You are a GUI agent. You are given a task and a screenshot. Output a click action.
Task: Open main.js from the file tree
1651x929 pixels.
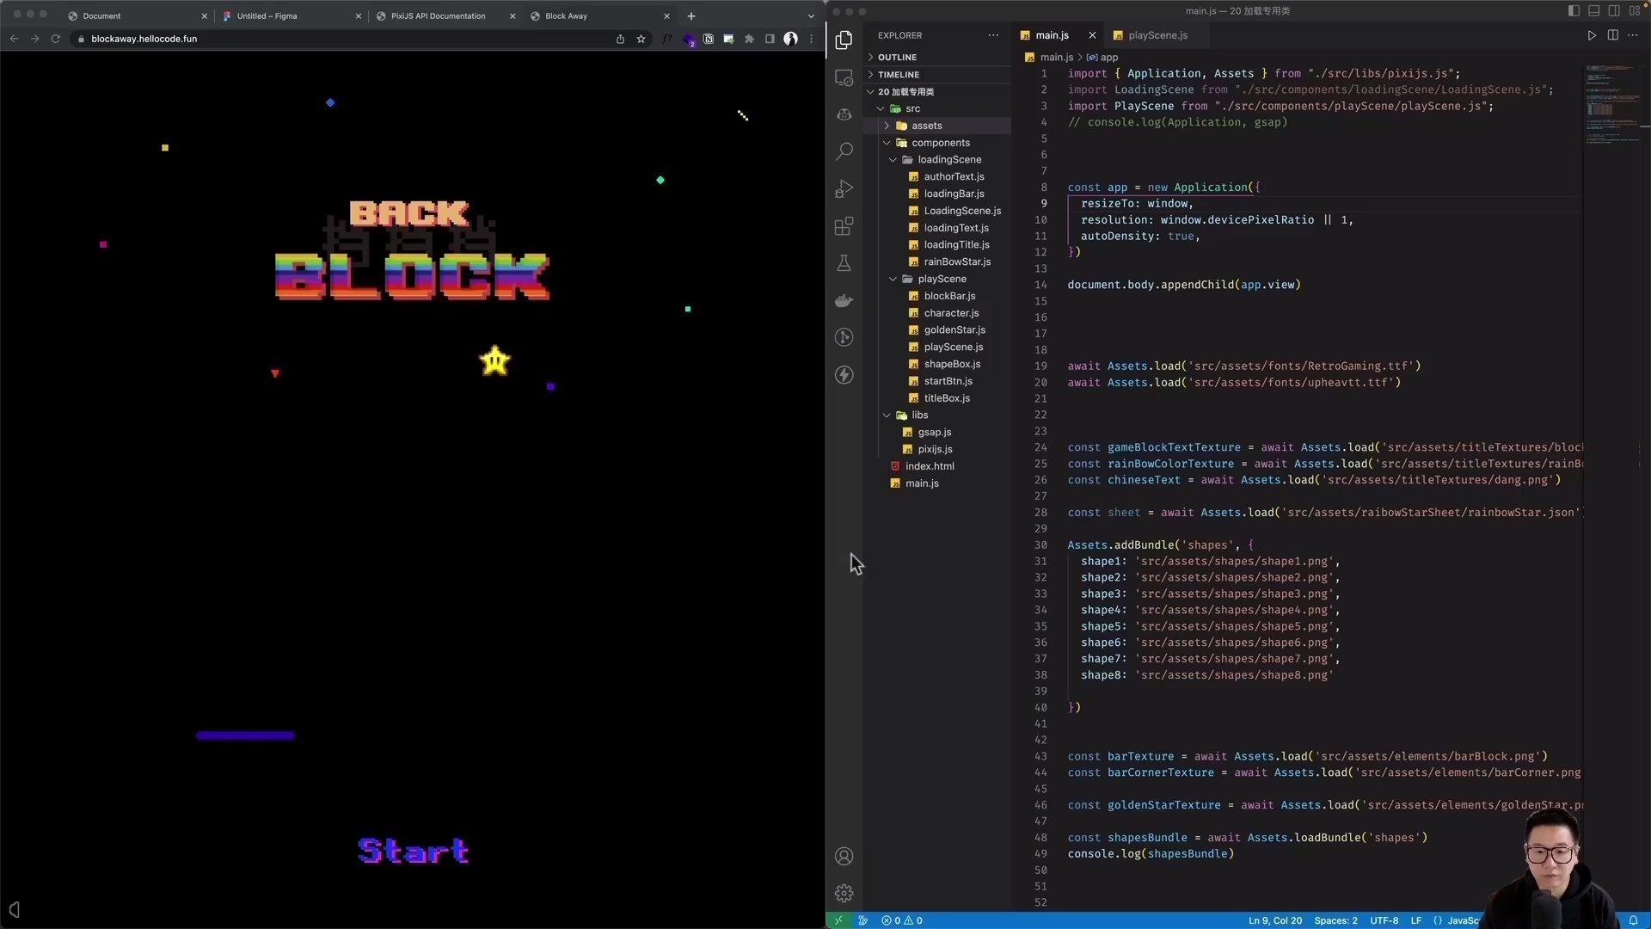pos(922,483)
